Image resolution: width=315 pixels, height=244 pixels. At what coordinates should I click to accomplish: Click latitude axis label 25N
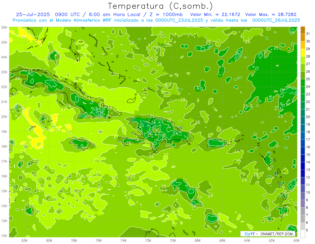pyautogui.click(x=4, y=42)
